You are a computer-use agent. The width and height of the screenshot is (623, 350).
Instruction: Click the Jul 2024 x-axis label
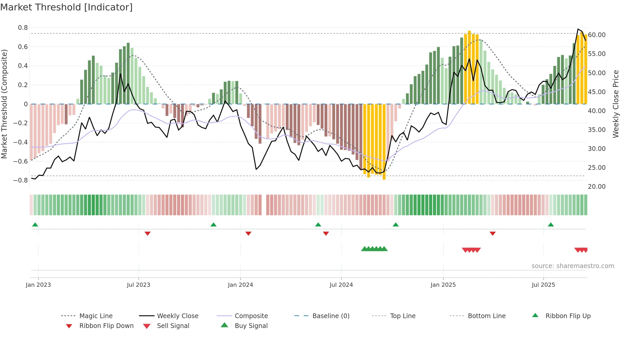coord(341,285)
